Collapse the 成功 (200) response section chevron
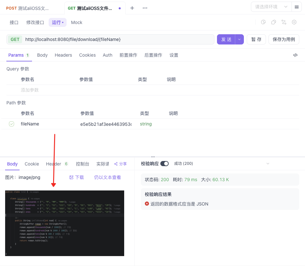The width and height of the screenshot is (305, 266). click(268, 163)
